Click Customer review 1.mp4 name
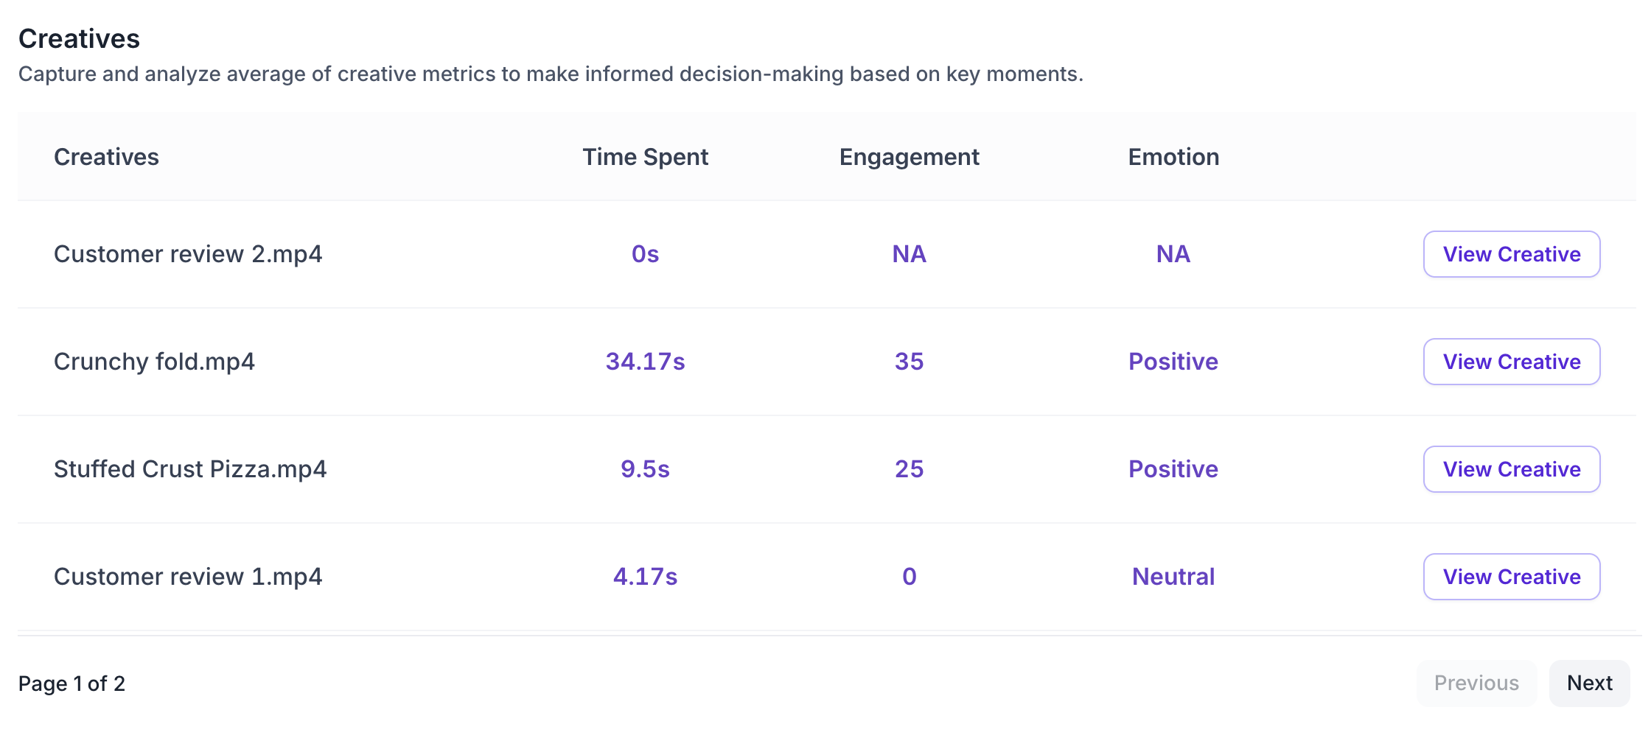Image resolution: width=1651 pixels, height=738 pixels. pos(188,577)
